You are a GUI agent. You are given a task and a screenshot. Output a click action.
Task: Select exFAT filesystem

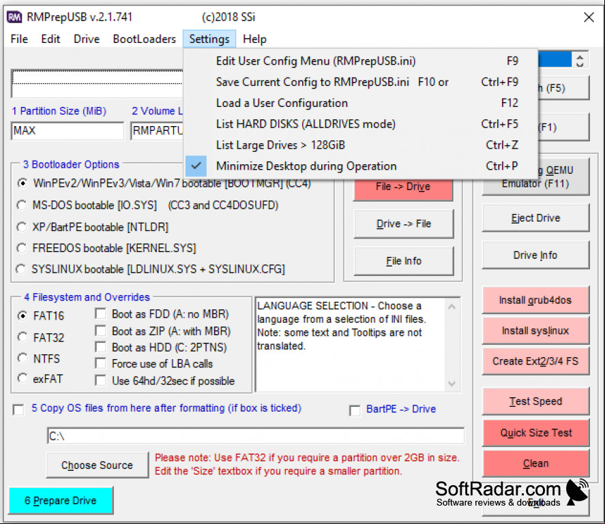23,379
